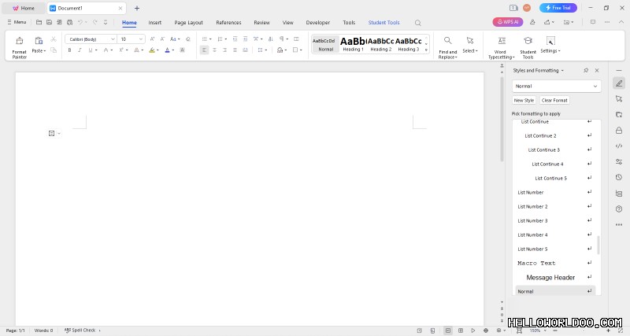Click the WPS AI button
630x336 pixels.
[508, 22]
